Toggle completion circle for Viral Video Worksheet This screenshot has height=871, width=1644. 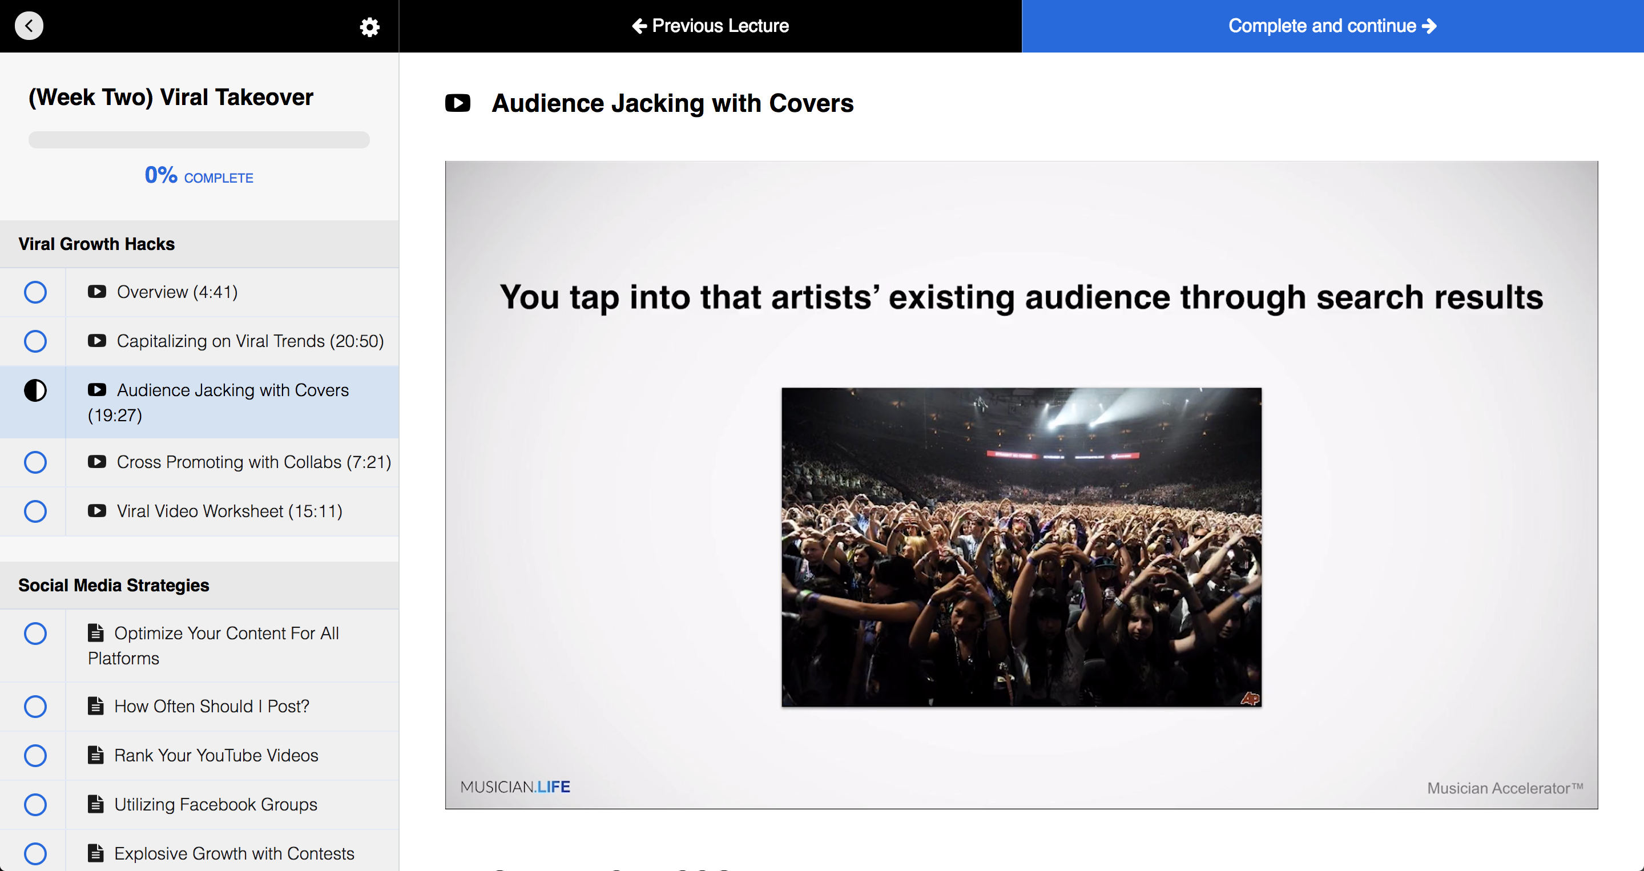tap(35, 511)
